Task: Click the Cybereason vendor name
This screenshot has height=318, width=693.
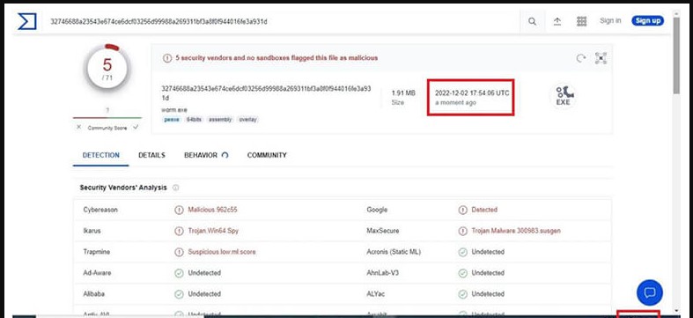Action: [x=100, y=210]
